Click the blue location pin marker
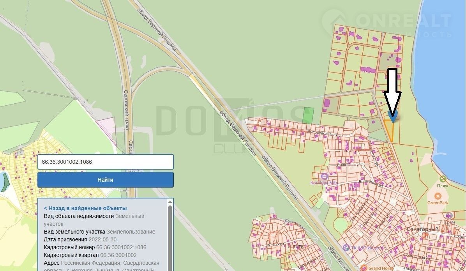The image size is (466, 271). tap(393, 115)
